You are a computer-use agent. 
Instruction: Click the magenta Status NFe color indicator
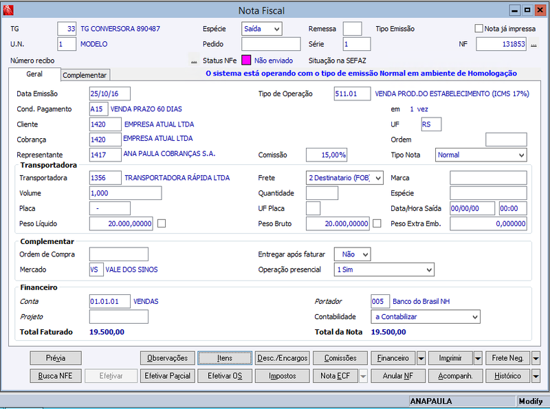click(246, 60)
